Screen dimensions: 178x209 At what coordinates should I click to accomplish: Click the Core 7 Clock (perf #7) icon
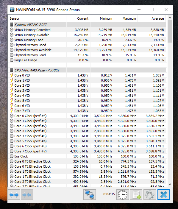click(12, 151)
